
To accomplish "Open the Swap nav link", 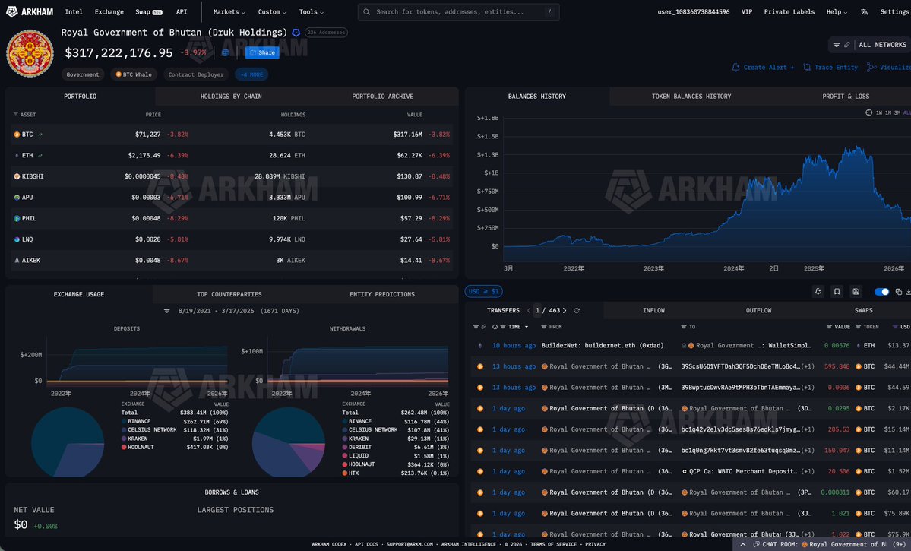I will pos(149,11).
